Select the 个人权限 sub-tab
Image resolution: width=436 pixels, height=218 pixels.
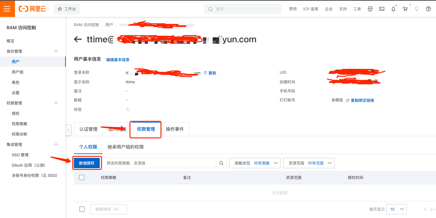[88, 147]
